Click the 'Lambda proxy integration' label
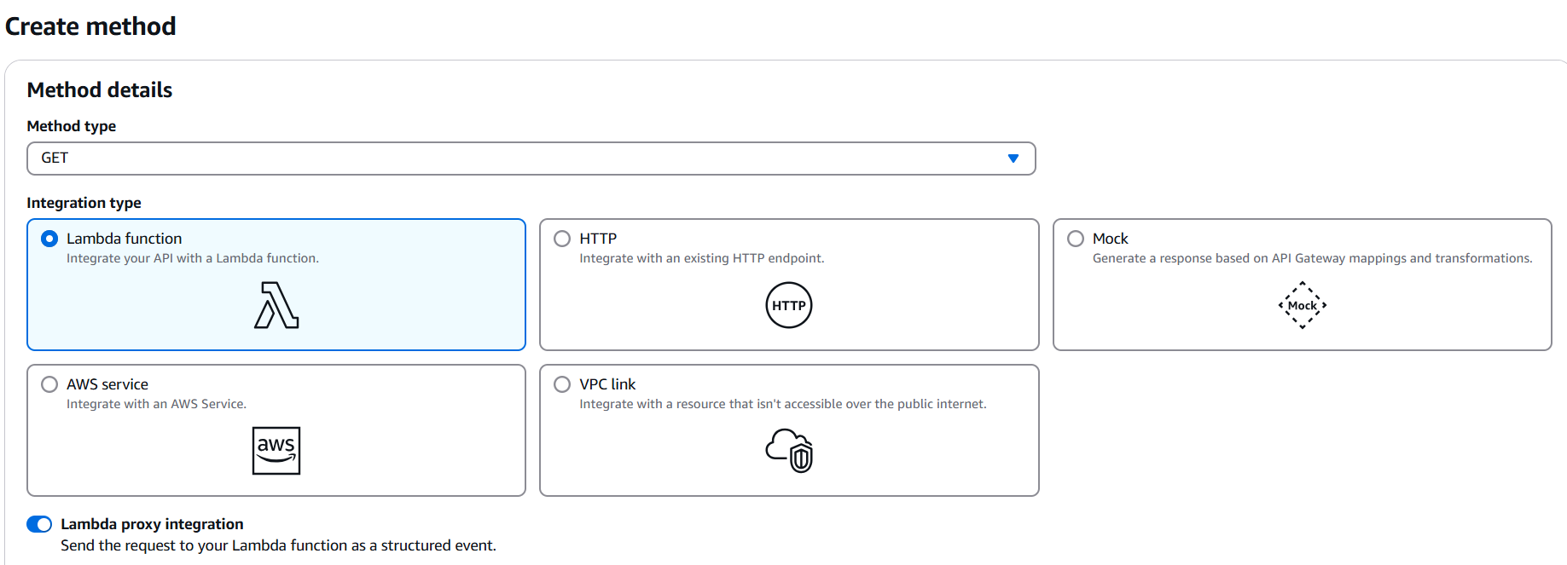 152,524
